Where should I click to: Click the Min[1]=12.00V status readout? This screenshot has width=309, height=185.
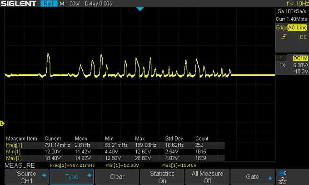coord(122,166)
